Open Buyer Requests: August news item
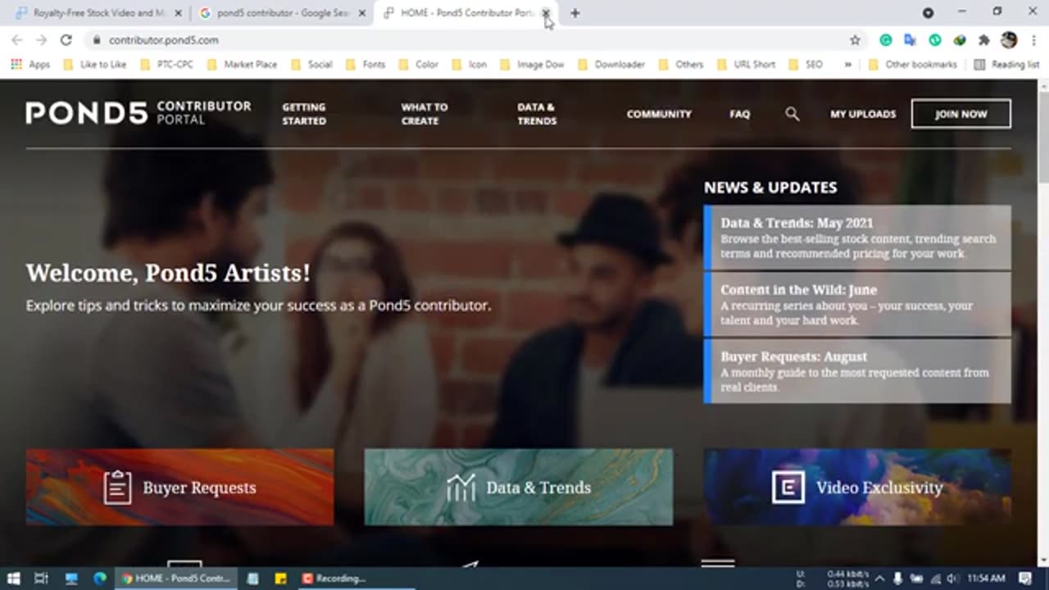Screen dimensions: 1049x590 (857, 370)
